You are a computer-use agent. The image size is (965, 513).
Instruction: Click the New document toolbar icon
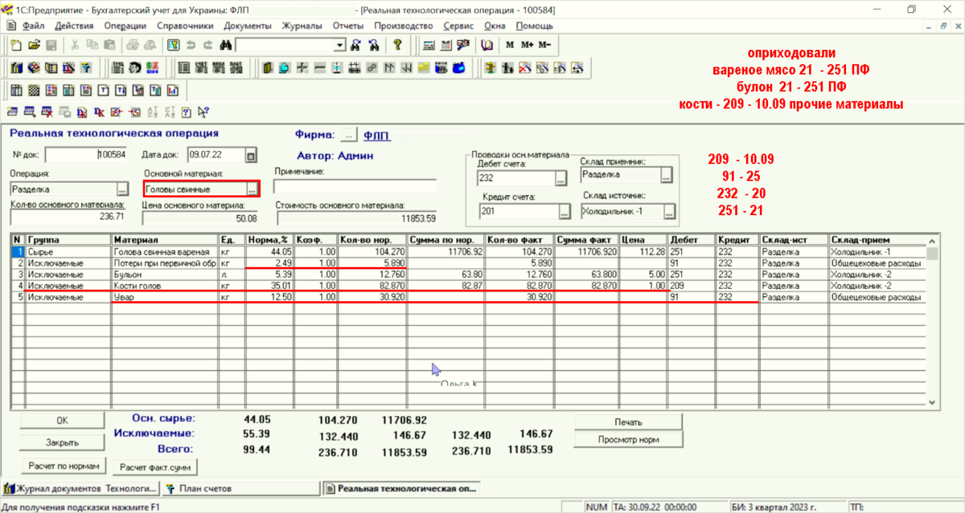click(15, 45)
